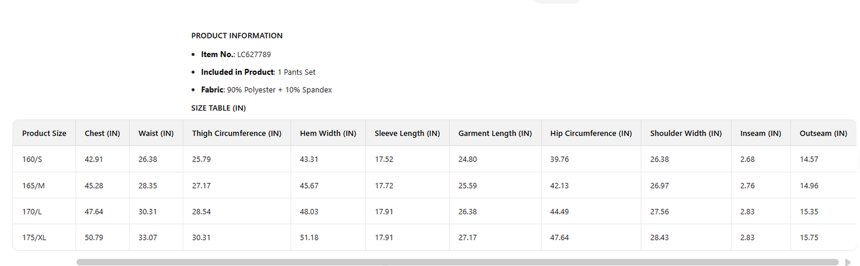
Task: Click the scroll right arrow of the table
Action: [848, 262]
